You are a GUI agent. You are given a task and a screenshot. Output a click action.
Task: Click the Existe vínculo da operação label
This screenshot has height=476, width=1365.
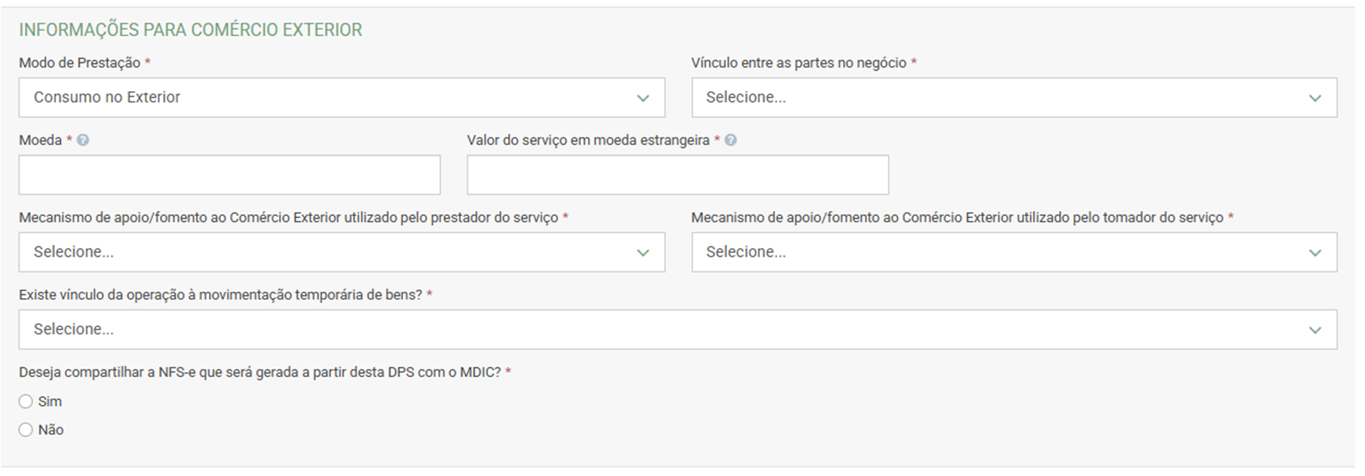tap(220, 295)
